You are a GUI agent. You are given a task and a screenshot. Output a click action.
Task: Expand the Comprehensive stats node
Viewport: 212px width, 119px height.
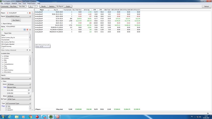[3, 64]
